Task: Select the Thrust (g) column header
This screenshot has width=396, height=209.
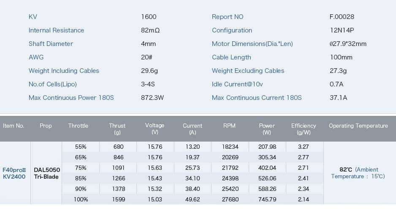Action: (x=117, y=129)
